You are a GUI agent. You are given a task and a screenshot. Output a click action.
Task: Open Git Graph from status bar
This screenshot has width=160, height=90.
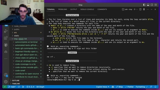click(40, 87)
